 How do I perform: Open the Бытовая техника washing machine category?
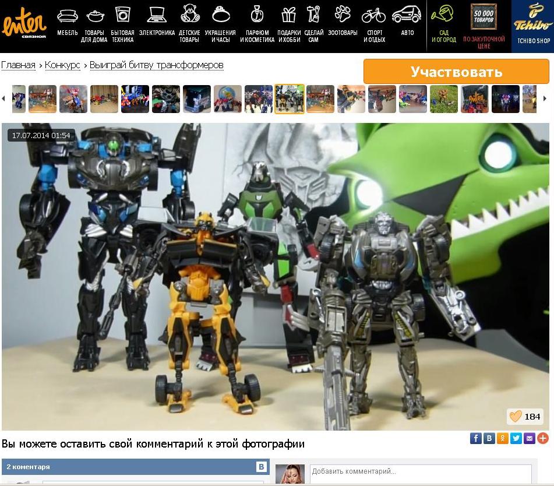coord(122,24)
